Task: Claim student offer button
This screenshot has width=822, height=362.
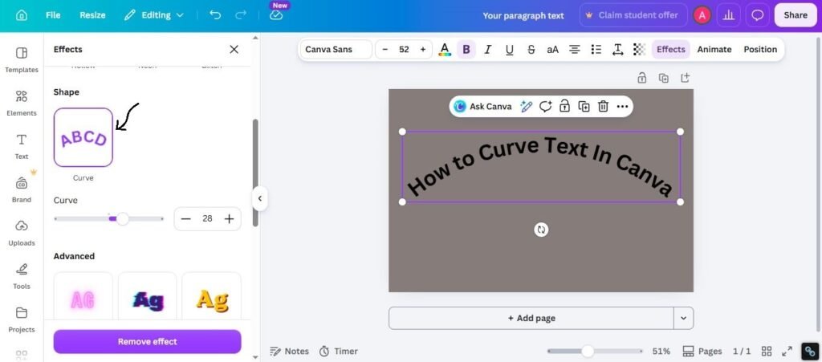Action: click(x=633, y=15)
